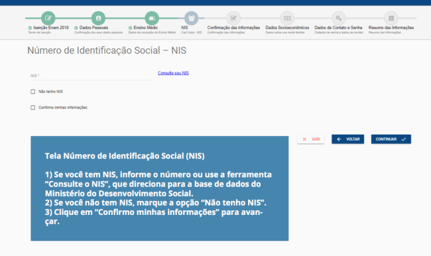Check the Não tenho NIS checkbox

click(x=33, y=92)
